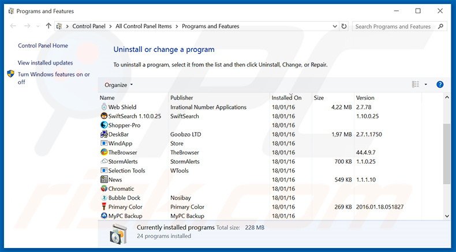
Task: Select the Bubble Dock entry name
Action: coord(124,198)
